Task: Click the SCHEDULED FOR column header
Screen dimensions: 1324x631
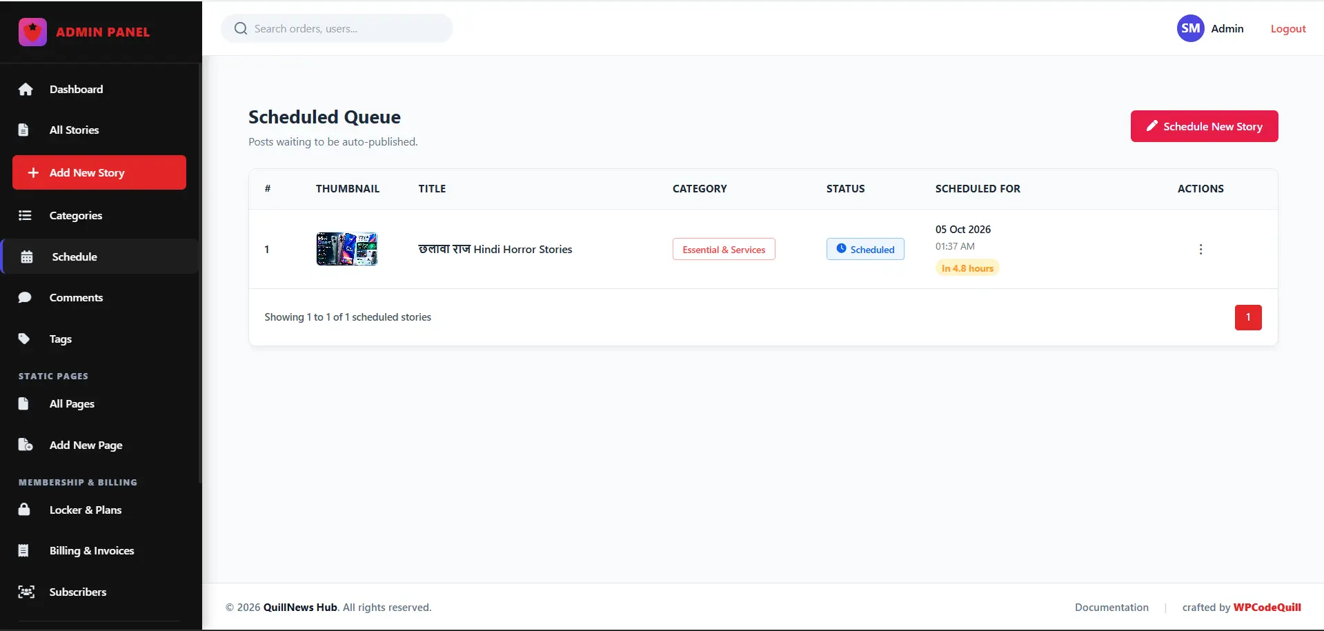Action: pos(978,188)
